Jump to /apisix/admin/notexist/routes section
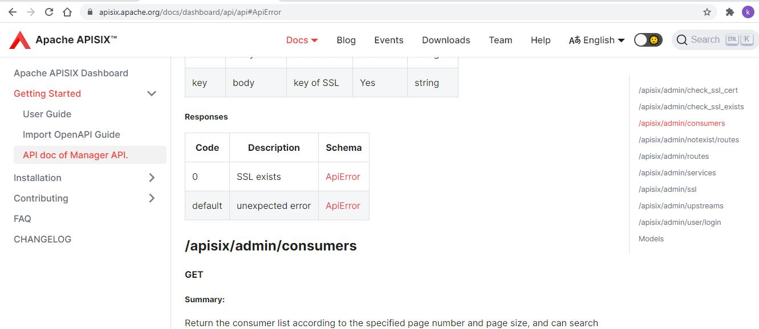Viewport: 759px width, 329px height. coord(689,139)
